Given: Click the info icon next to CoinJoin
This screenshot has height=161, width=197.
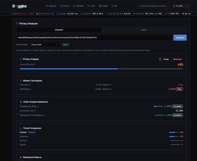Looking at the screenshot, I should pos(30,85).
